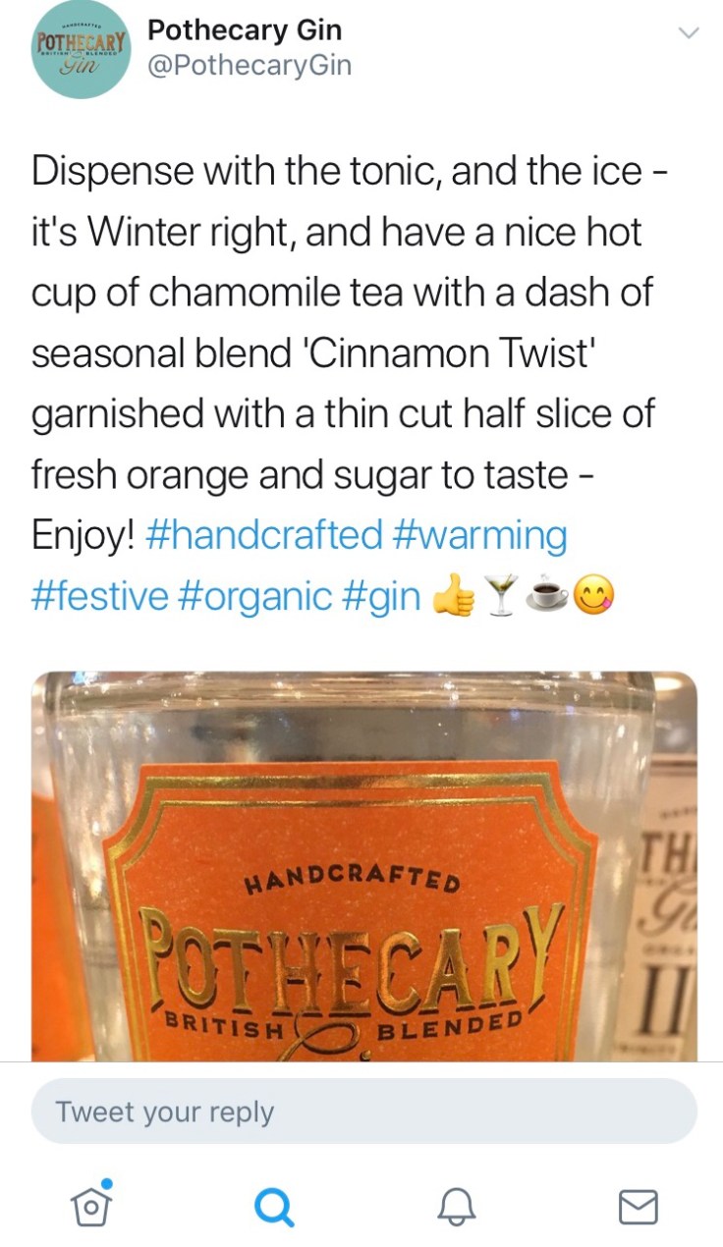723x1247 pixels.
Task: Open the Pothecary bottle photo
Action: [x=364, y=866]
